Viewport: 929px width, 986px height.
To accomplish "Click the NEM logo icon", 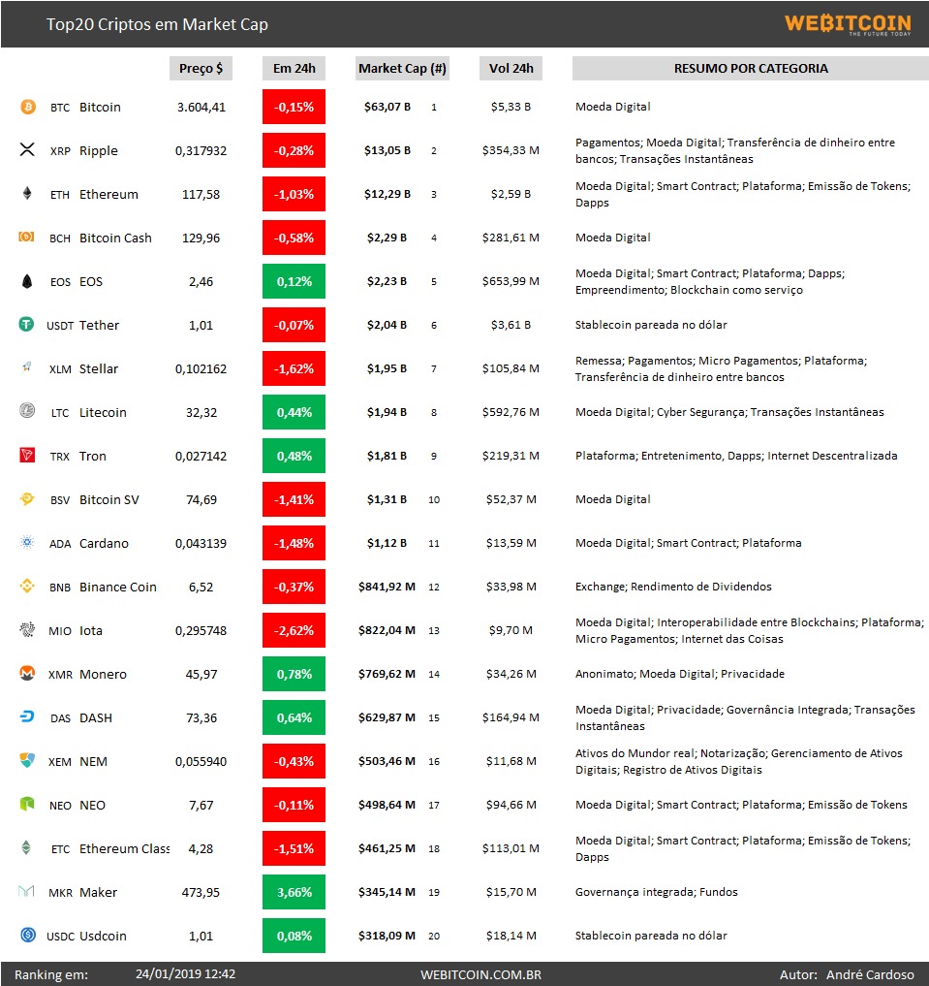I will 27,760.
